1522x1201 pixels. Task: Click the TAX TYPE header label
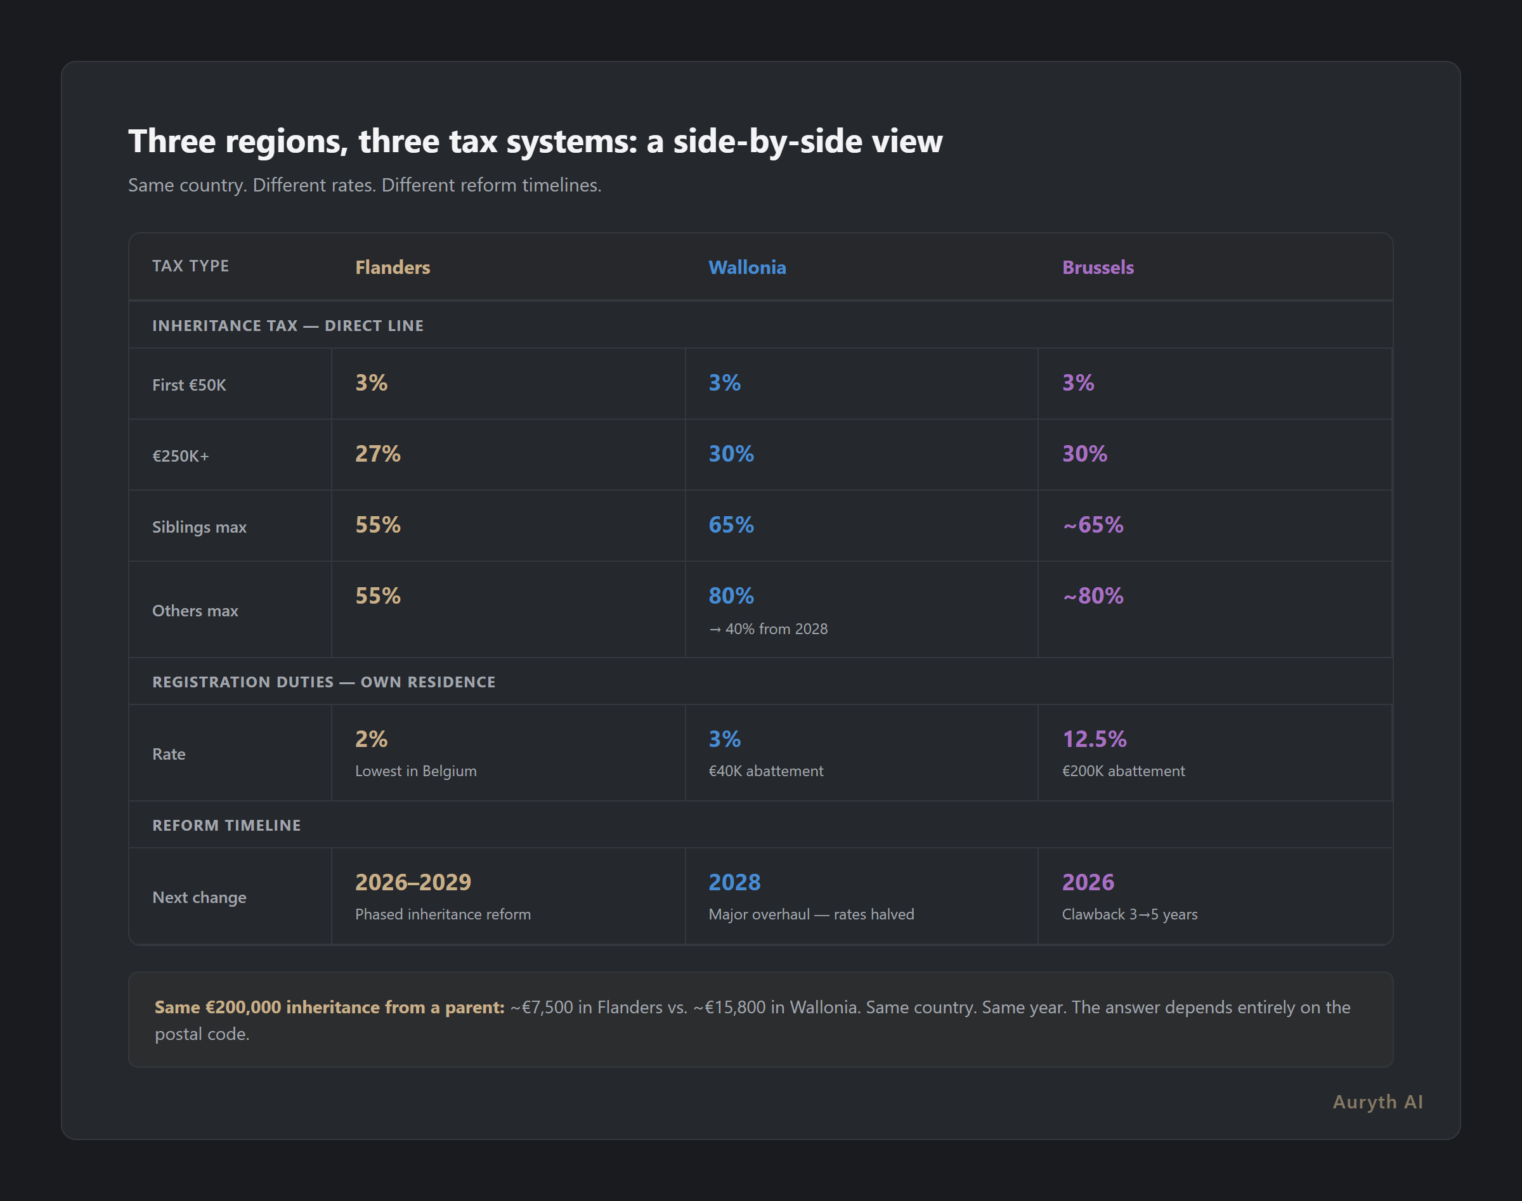(191, 266)
